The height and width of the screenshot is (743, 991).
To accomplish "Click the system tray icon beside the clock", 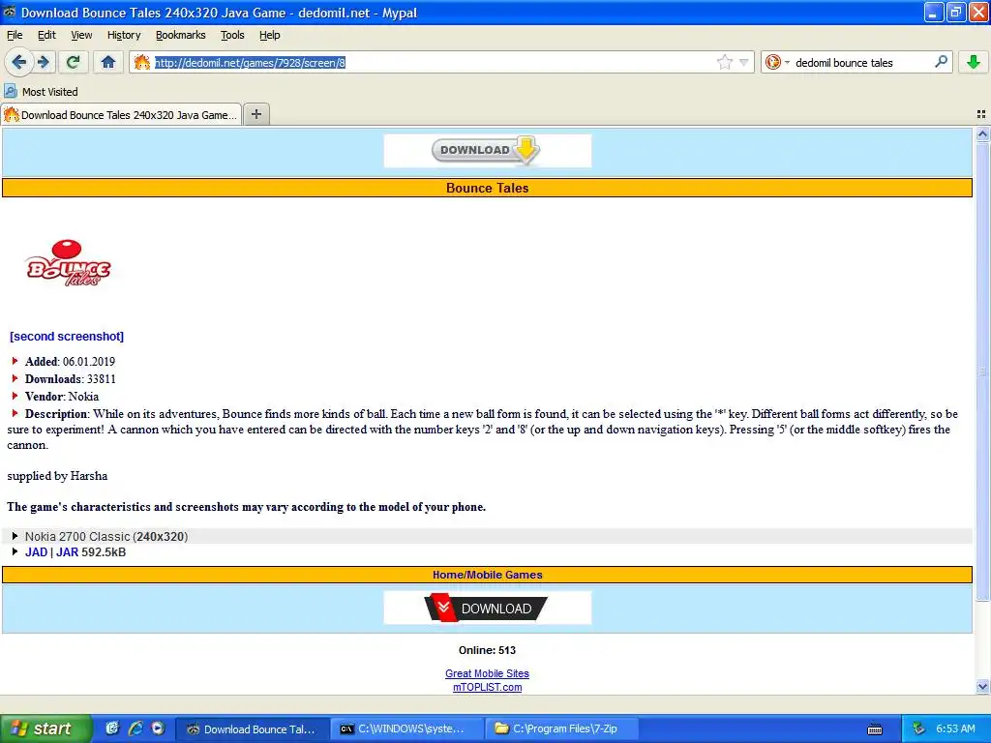I will click(919, 729).
